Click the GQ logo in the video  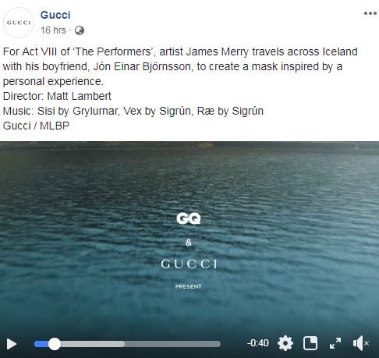click(189, 218)
